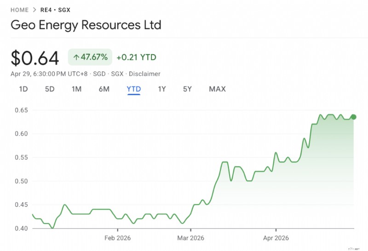Viewport: 368px width, 251px height.
Task: Switch chart to 1D range
Action: click(23, 89)
